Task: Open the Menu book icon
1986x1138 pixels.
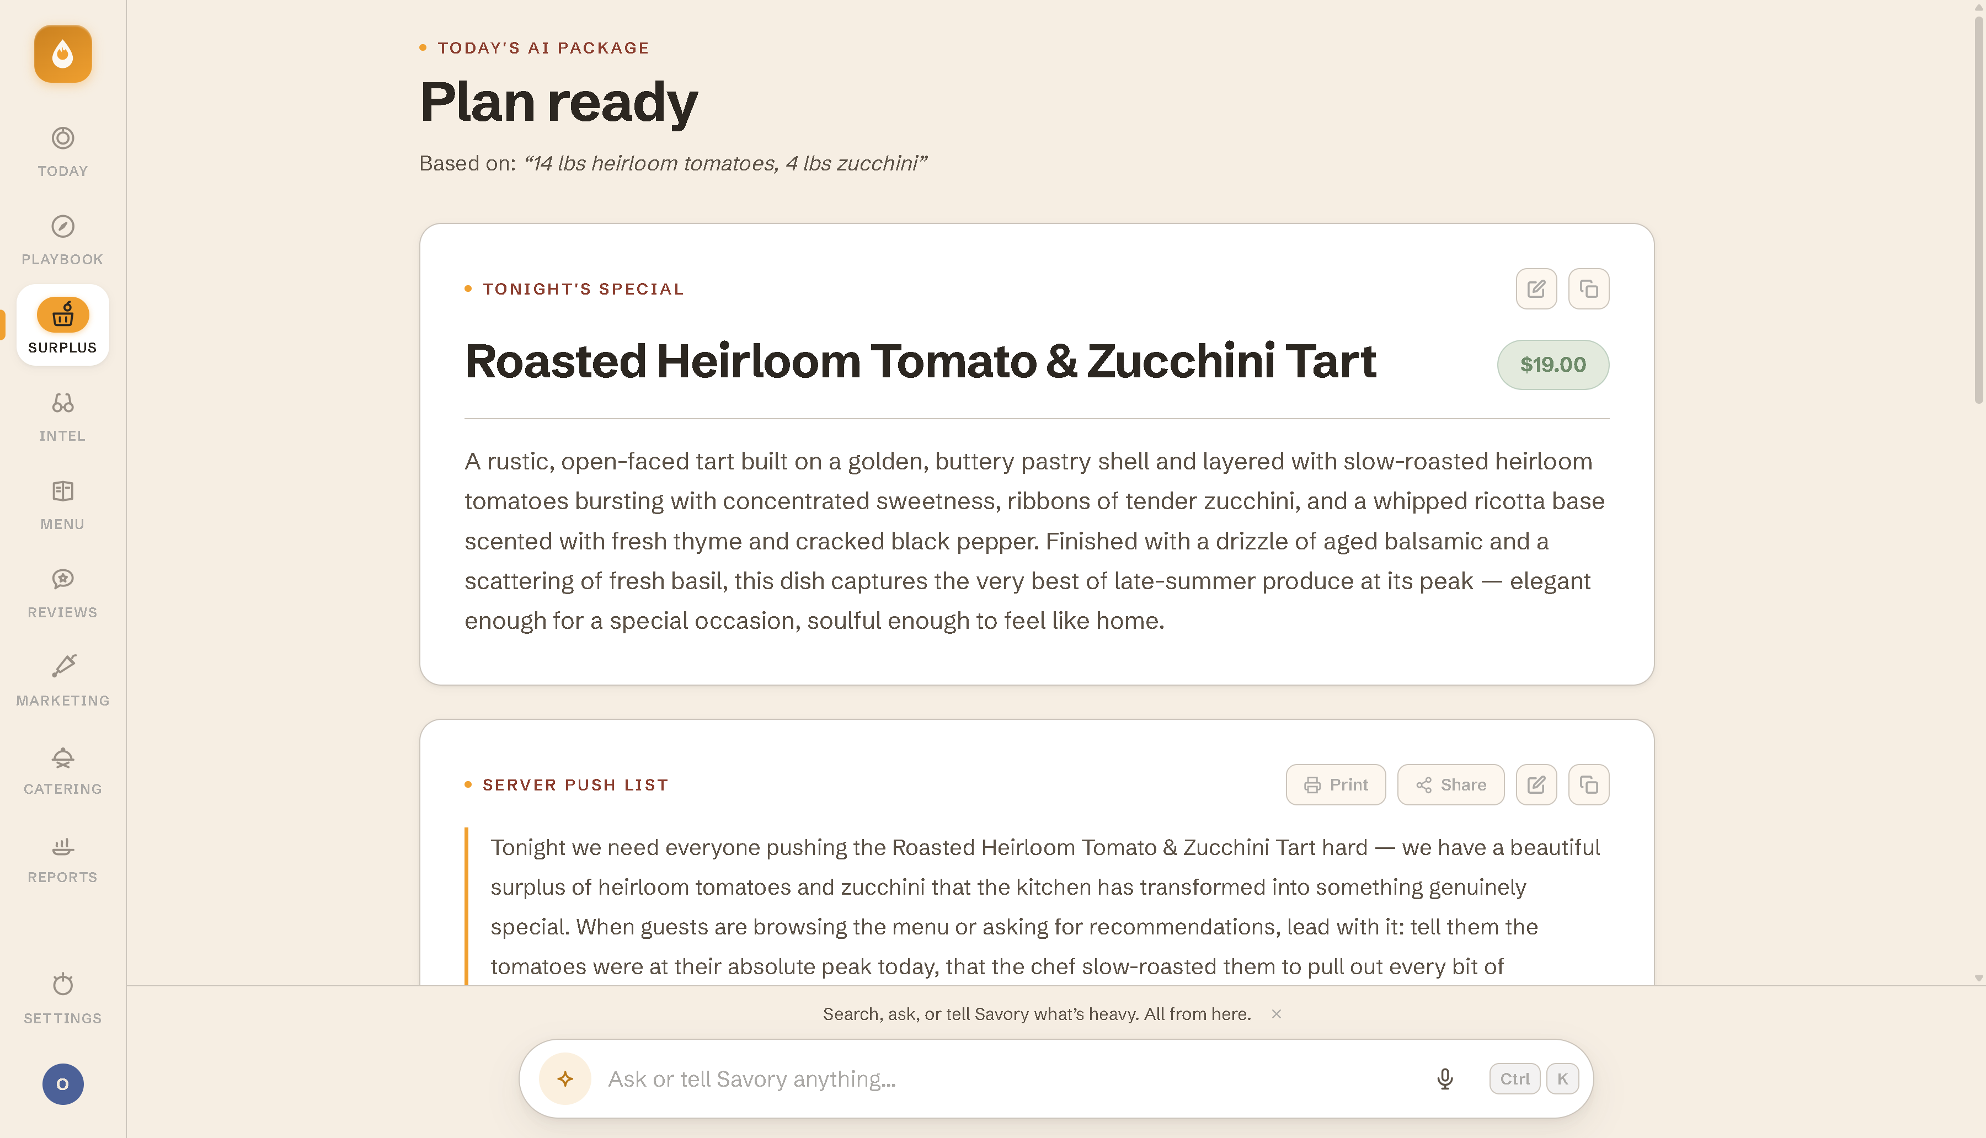Action: pos(62,491)
